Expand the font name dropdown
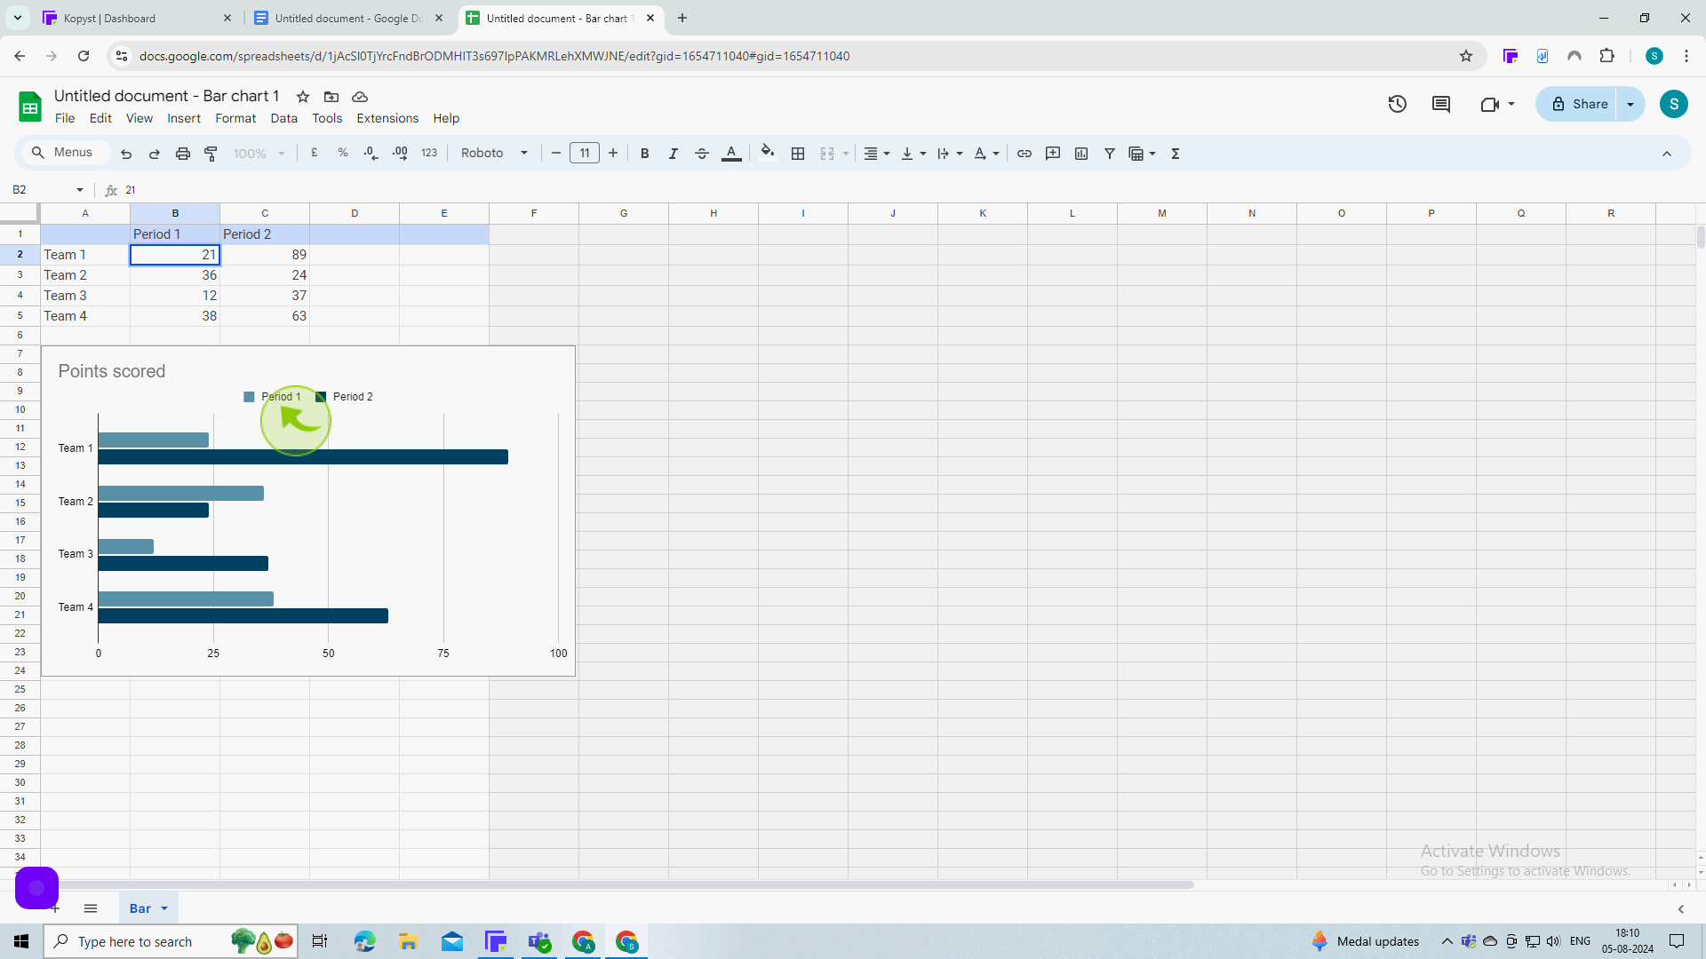The image size is (1706, 959). click(525, 154)
